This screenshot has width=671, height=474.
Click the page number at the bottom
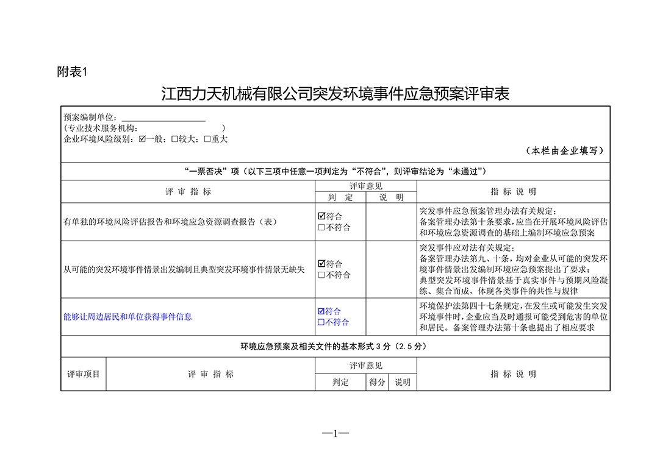point(335,433)
